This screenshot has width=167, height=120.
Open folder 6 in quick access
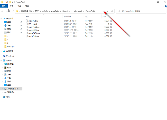coord(8,43)
